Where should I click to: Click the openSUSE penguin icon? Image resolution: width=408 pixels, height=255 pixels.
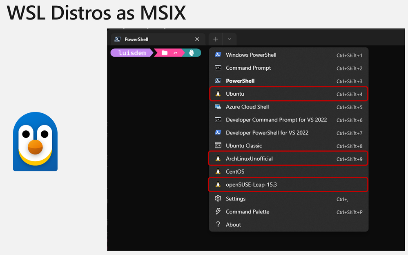point(218,185)
